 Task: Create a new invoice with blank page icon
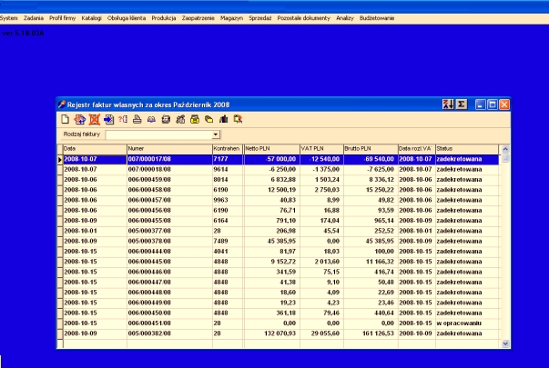click(x=66, y=120)
